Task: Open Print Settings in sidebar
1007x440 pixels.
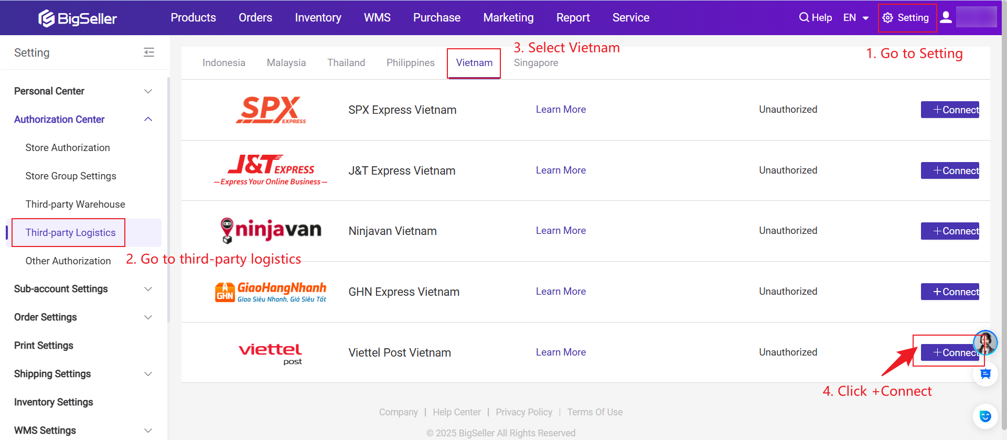Action: [44, 346]
